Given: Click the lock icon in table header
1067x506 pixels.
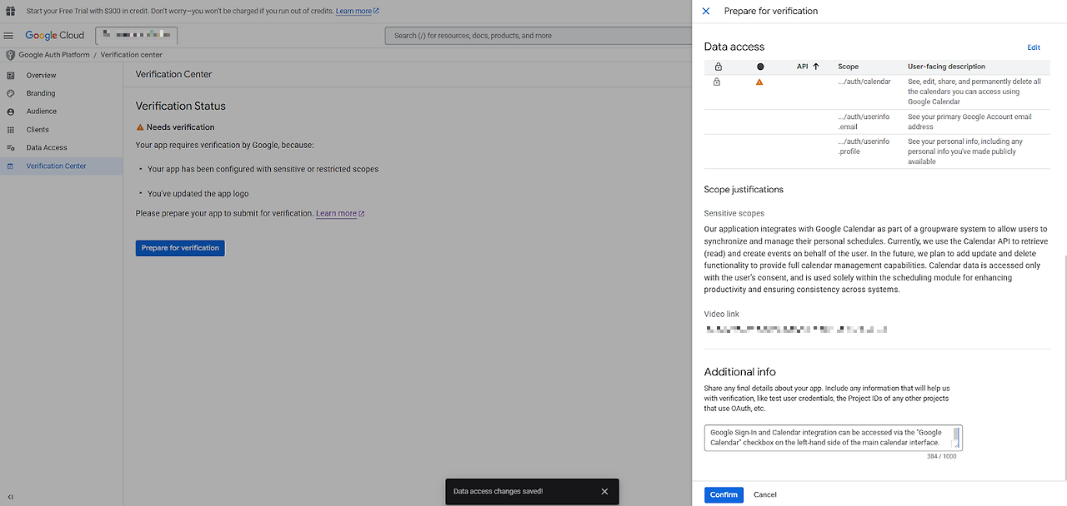Looking at the screenshot, I should point(718,67).
